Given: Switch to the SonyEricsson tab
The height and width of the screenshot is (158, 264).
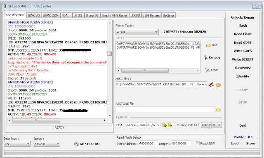Looking at the screenshot, I should (x=15, y=15).
